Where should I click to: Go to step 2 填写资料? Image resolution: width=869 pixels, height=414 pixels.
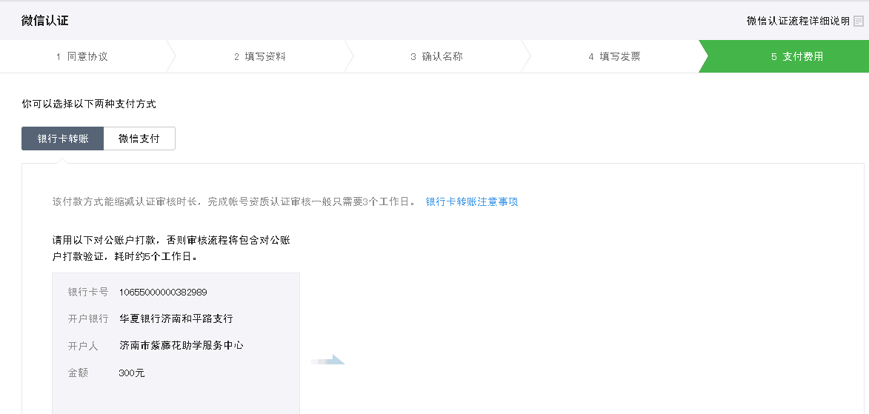[260, 56]
